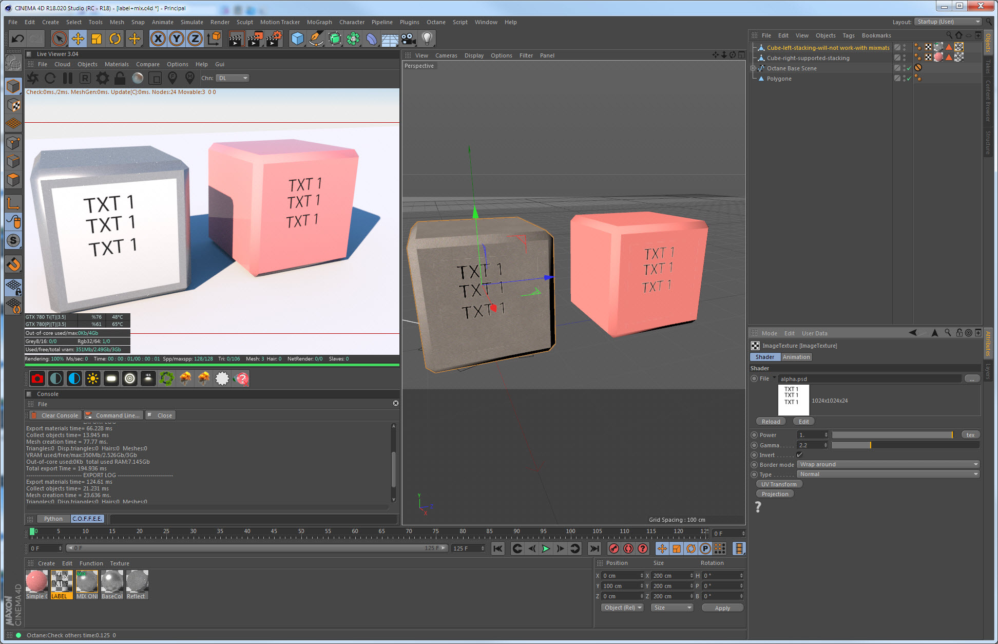Switch to the Animation tab
The height and width of the screenshot is (644, 998).
click(x=796, y=357)
